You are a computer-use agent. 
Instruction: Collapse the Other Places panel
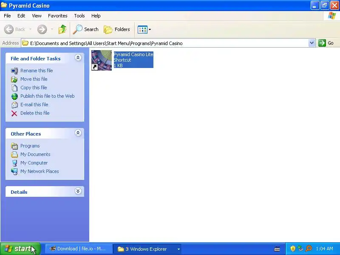tap(78, 133)
